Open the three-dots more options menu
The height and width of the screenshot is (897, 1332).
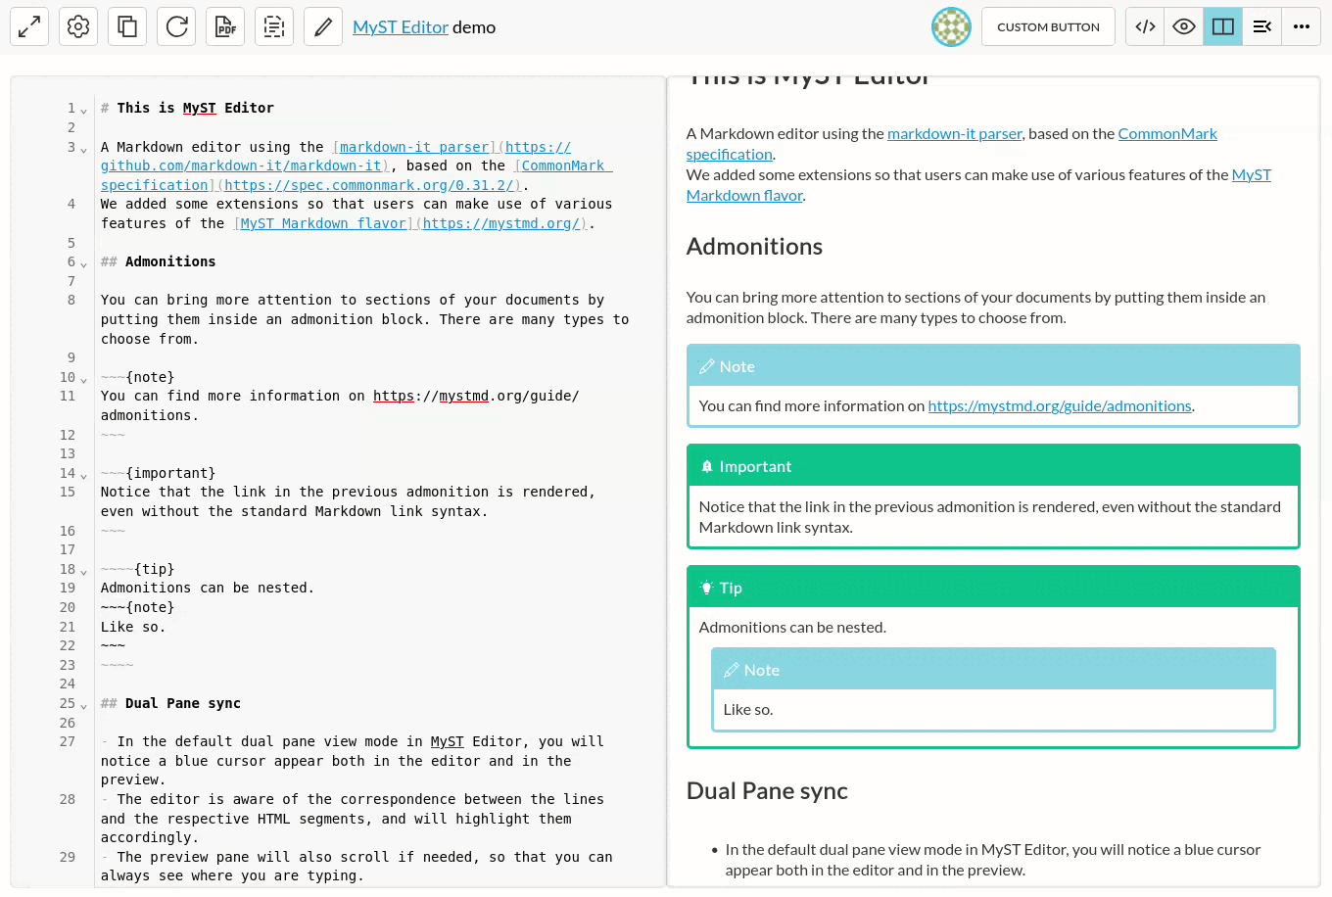point(1302,26)
